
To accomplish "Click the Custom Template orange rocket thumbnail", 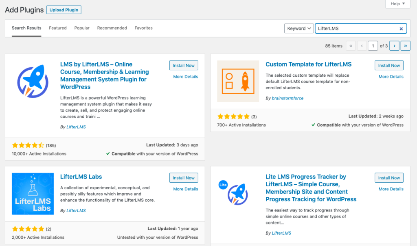I will 238,81.
